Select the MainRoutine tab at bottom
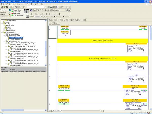This screenshot has width=152, height=114. tap(56, 111)
